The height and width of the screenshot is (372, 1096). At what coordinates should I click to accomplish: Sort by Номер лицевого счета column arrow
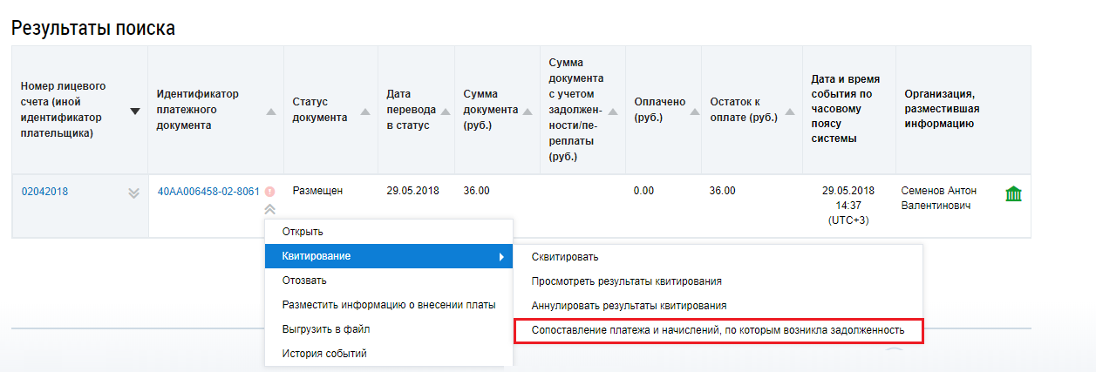coord(134,111)
